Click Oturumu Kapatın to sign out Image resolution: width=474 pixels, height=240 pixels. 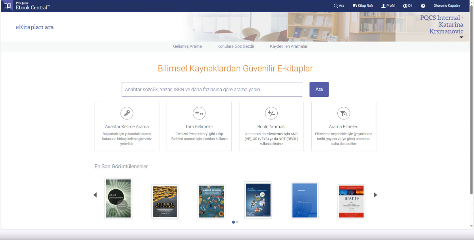click(447, 6)
